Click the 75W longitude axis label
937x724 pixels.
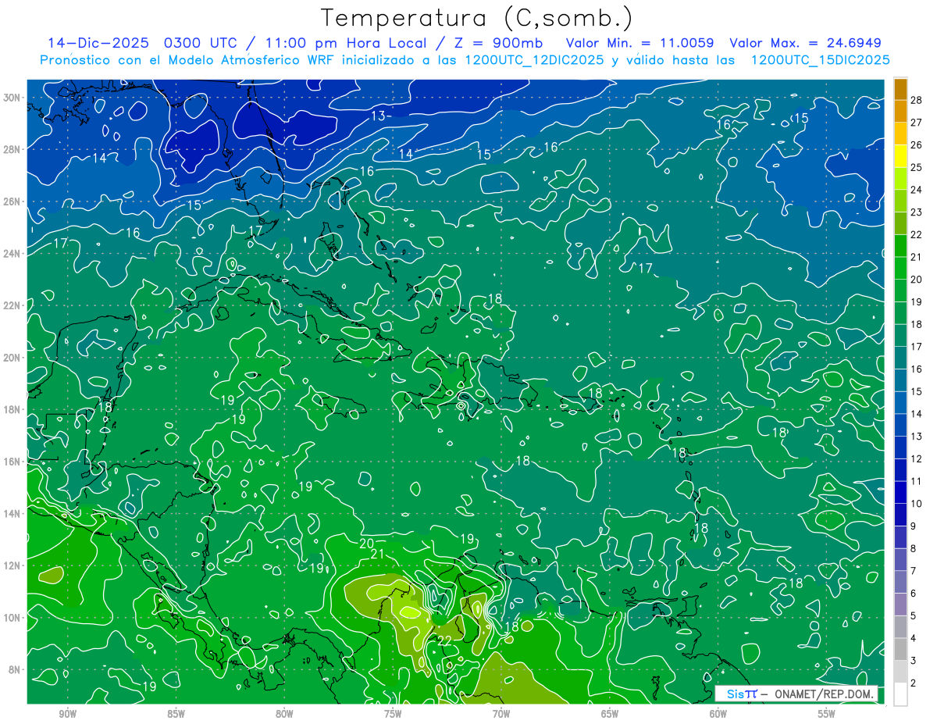393,714
